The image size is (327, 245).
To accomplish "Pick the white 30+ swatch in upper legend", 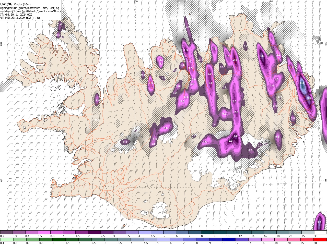I will pyautogui.click(x=320, y=232).
